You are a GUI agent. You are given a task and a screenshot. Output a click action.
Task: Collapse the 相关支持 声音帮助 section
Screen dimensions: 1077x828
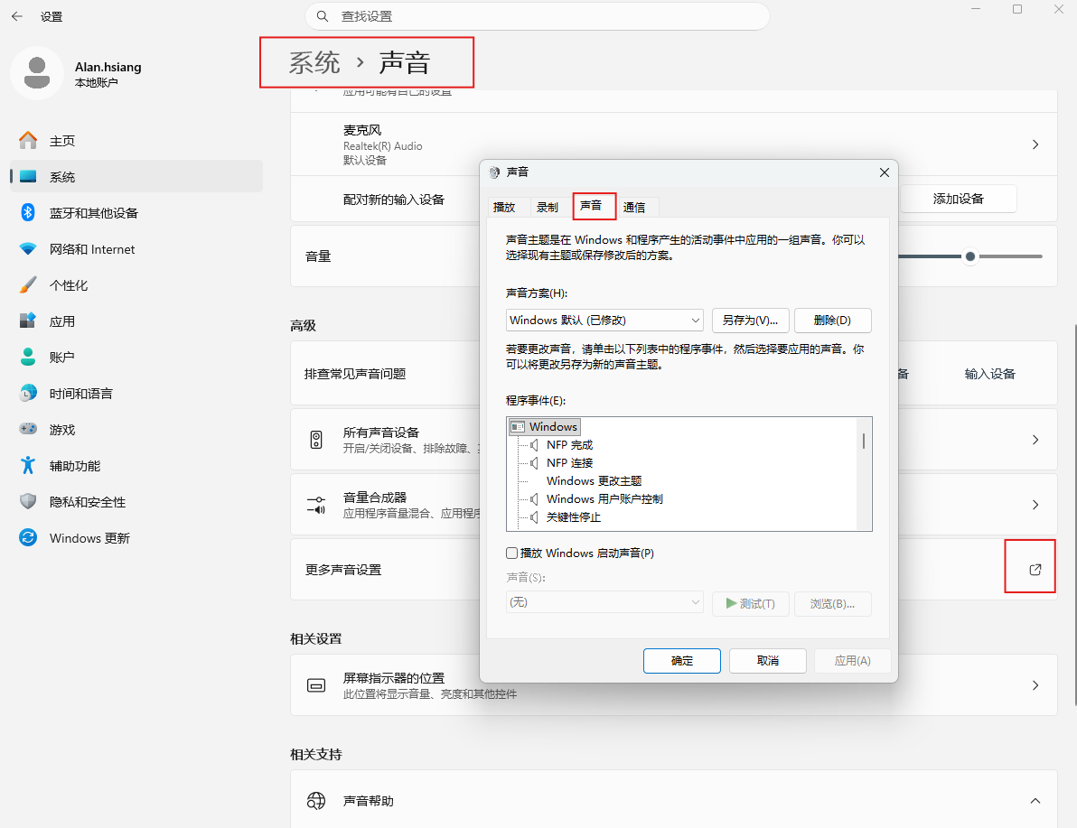coord(1035,801)
